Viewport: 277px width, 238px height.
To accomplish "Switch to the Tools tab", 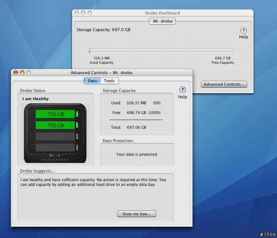I will point(110,81).
